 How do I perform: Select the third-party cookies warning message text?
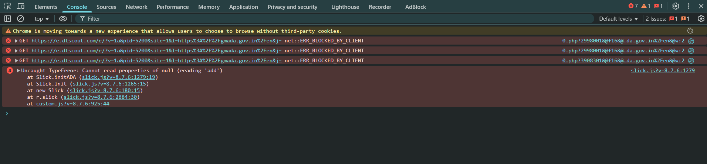[x=177, y=31]
